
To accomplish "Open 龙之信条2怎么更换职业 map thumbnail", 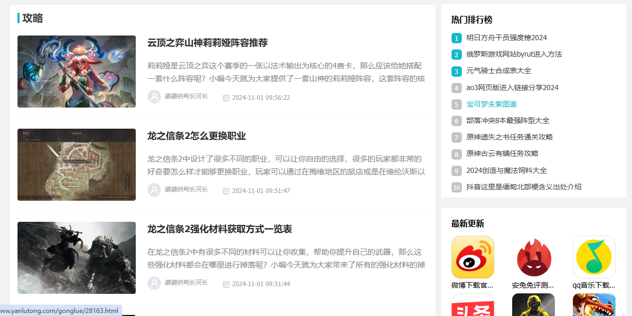I will (77, 165).
